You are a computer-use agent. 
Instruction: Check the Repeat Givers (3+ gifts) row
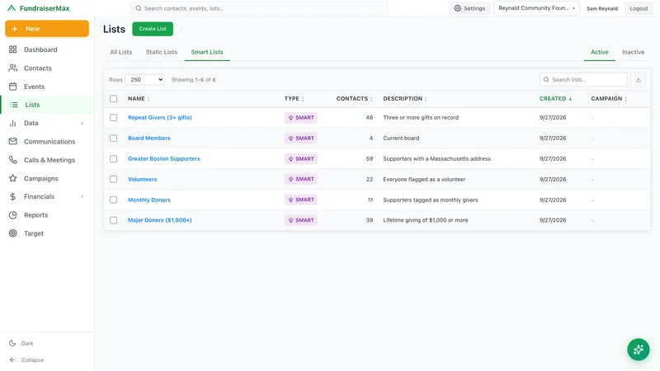pyautogui.click(x=113, y=118)
